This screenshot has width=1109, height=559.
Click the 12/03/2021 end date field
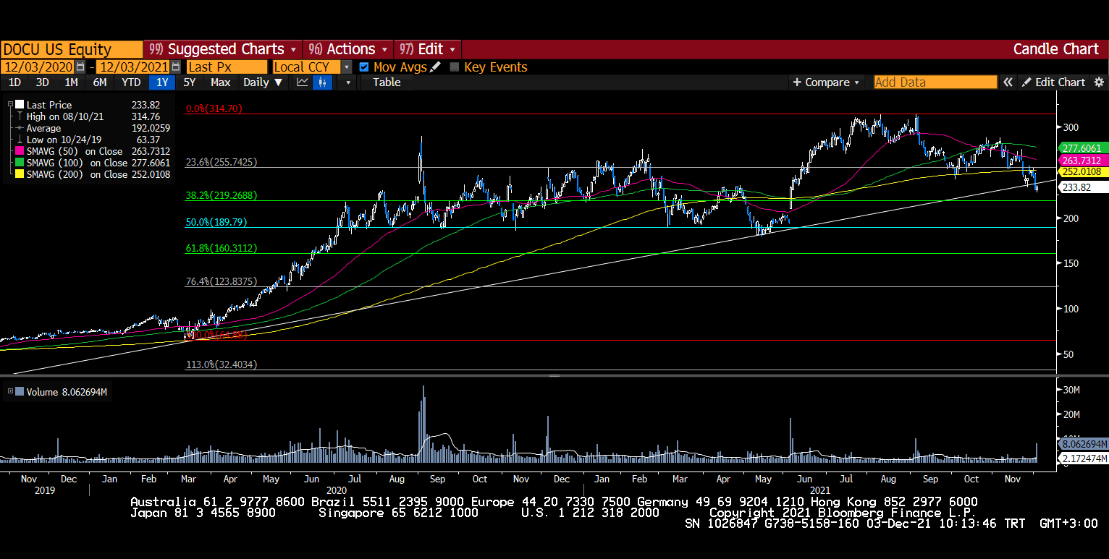[x=133, y=67]
